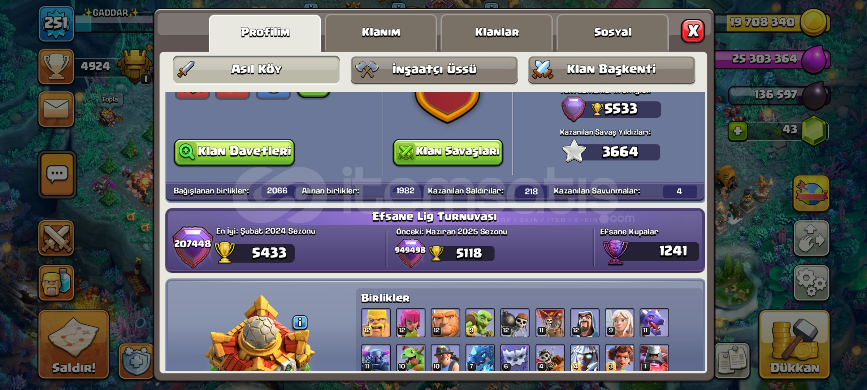The image size is (867, 390).
Task: Click the trophy ranking icon
Action: click(x=56, y=67)
